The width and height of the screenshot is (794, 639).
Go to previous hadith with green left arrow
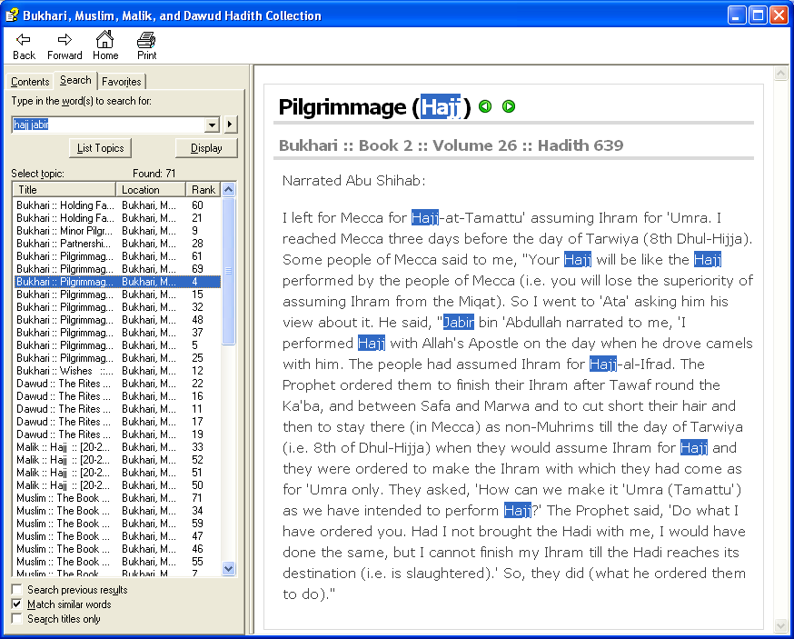click(485, 106)
